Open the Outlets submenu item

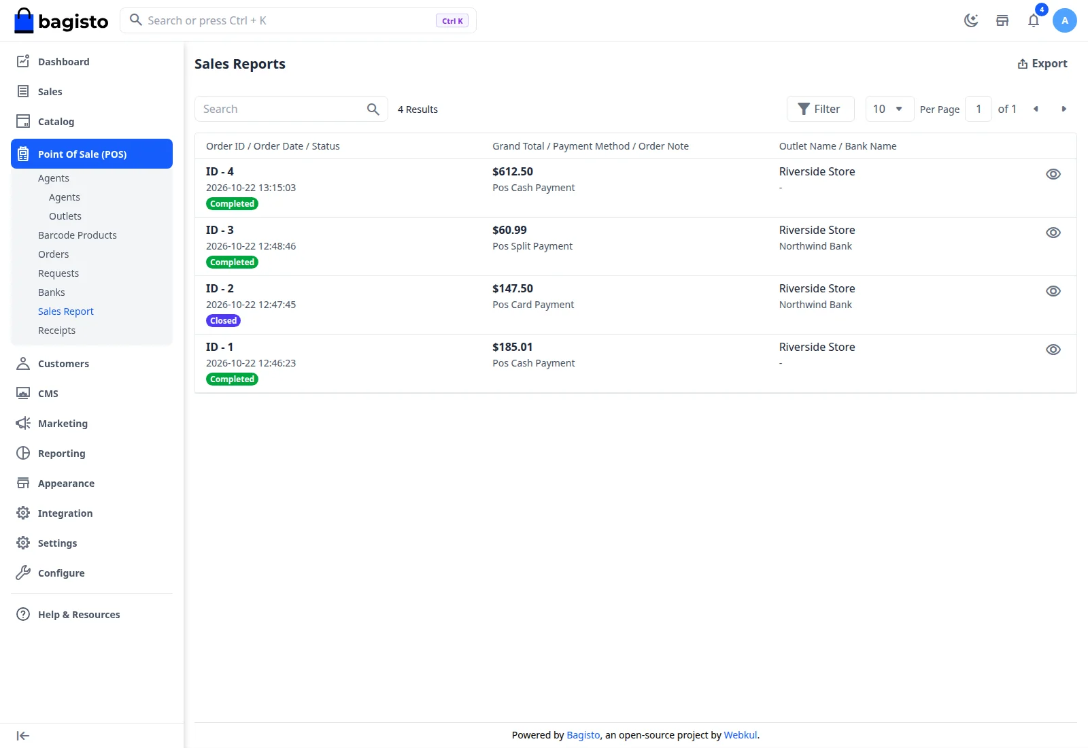click(x=65, y=216)
